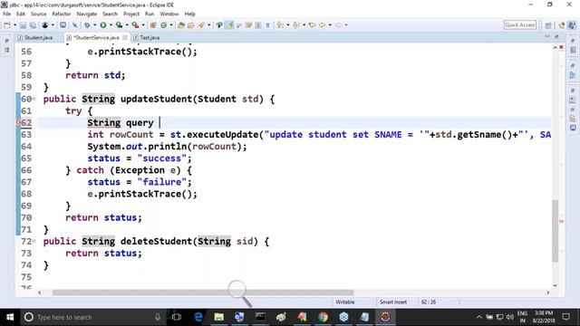Open Google Chrome from the taskbar
The height and width of the screenshot is (326, 580).
pos(323,317)
